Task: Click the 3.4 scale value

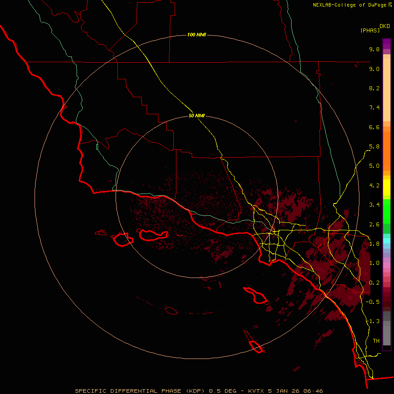Action: 374,205
